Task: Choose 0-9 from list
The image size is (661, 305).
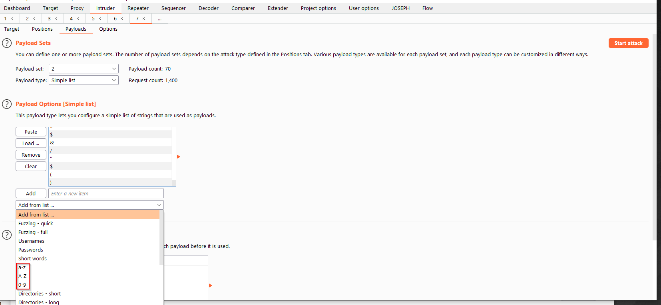Action: [88, 285]
